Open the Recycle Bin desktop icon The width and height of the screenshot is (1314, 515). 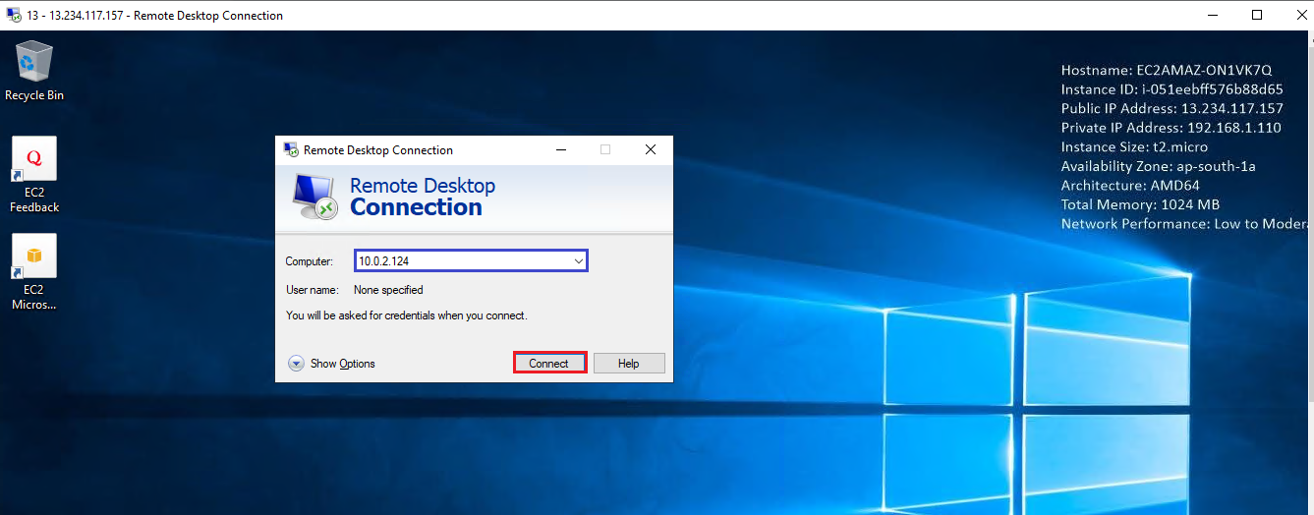coord(34,71)
